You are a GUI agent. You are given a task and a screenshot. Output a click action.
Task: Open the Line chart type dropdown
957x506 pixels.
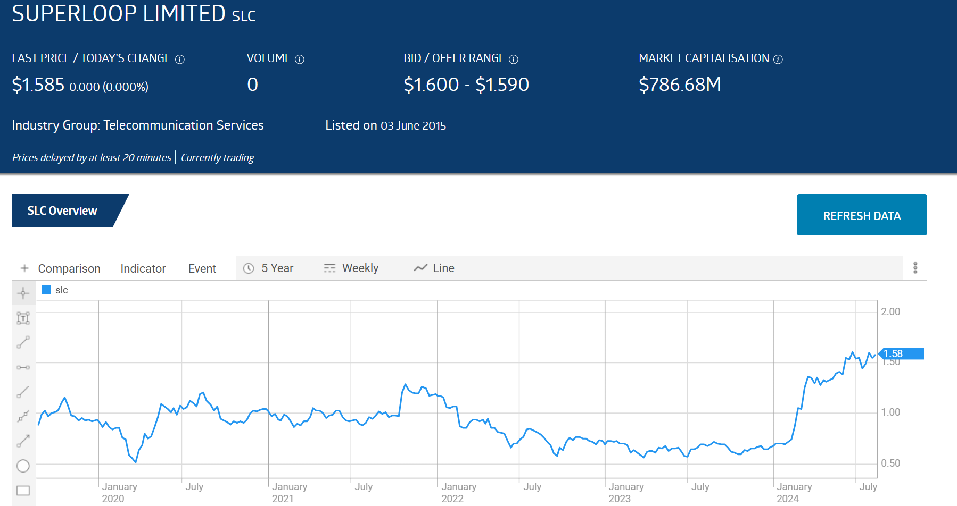pyautogui.click(x=434, y=268)
